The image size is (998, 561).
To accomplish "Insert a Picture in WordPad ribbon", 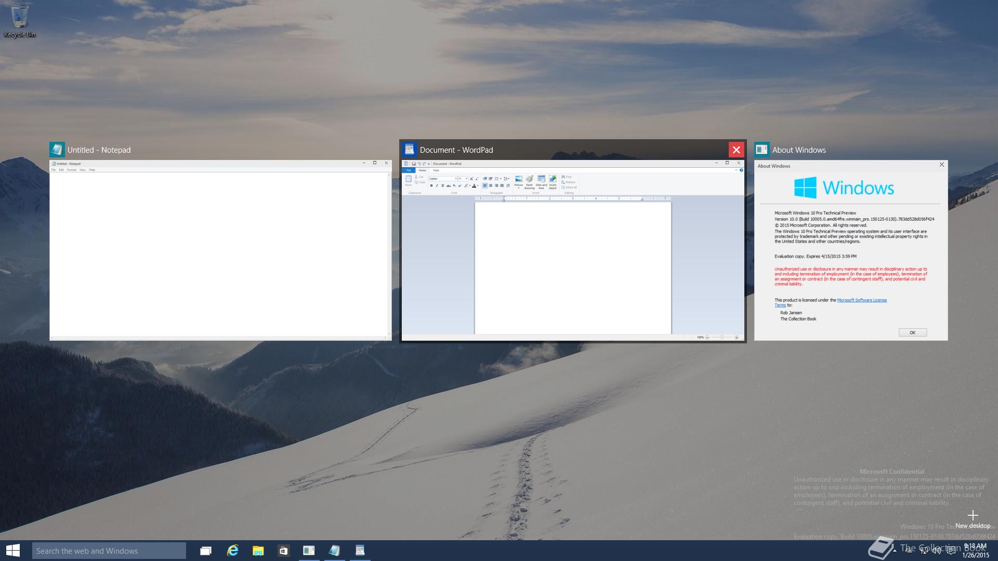I will click(x=519, y=181).
